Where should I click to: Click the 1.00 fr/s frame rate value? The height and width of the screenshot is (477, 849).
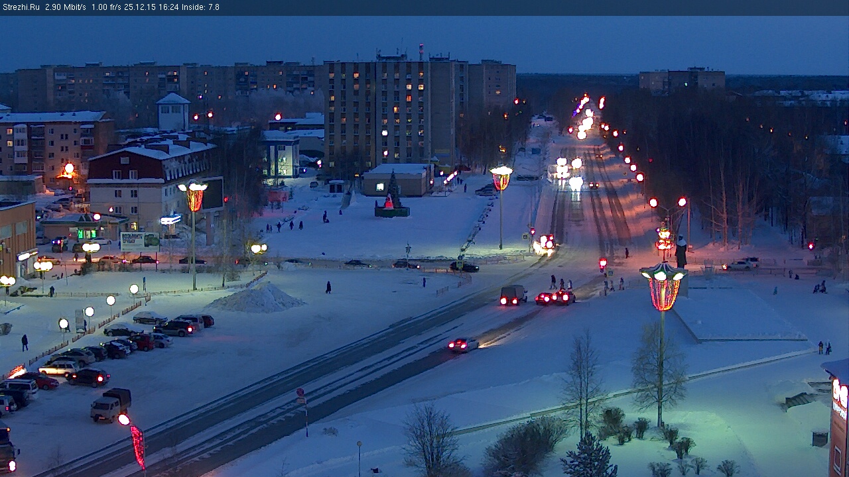[x=106, y=7]
